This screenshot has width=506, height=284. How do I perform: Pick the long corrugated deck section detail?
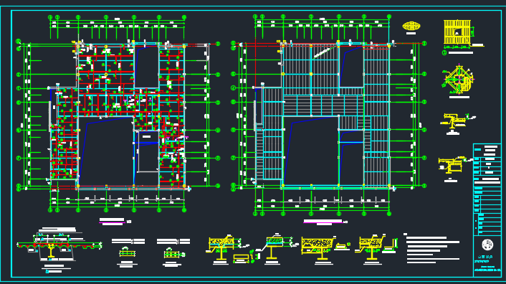pos(59,246)
